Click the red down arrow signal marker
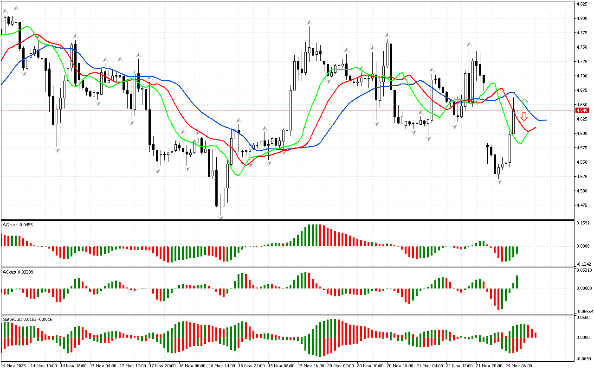Screen dimensions: 594x371 (524, 116)
